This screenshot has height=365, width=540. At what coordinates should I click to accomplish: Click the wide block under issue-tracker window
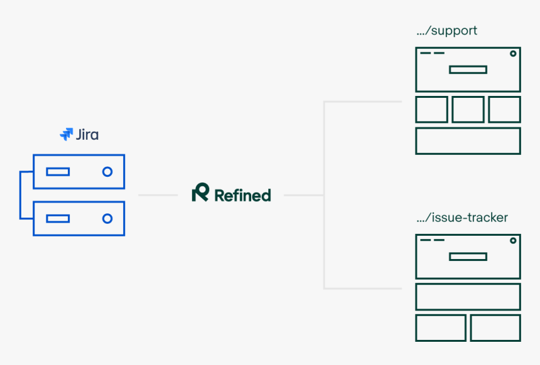click(x=468, y=297)
